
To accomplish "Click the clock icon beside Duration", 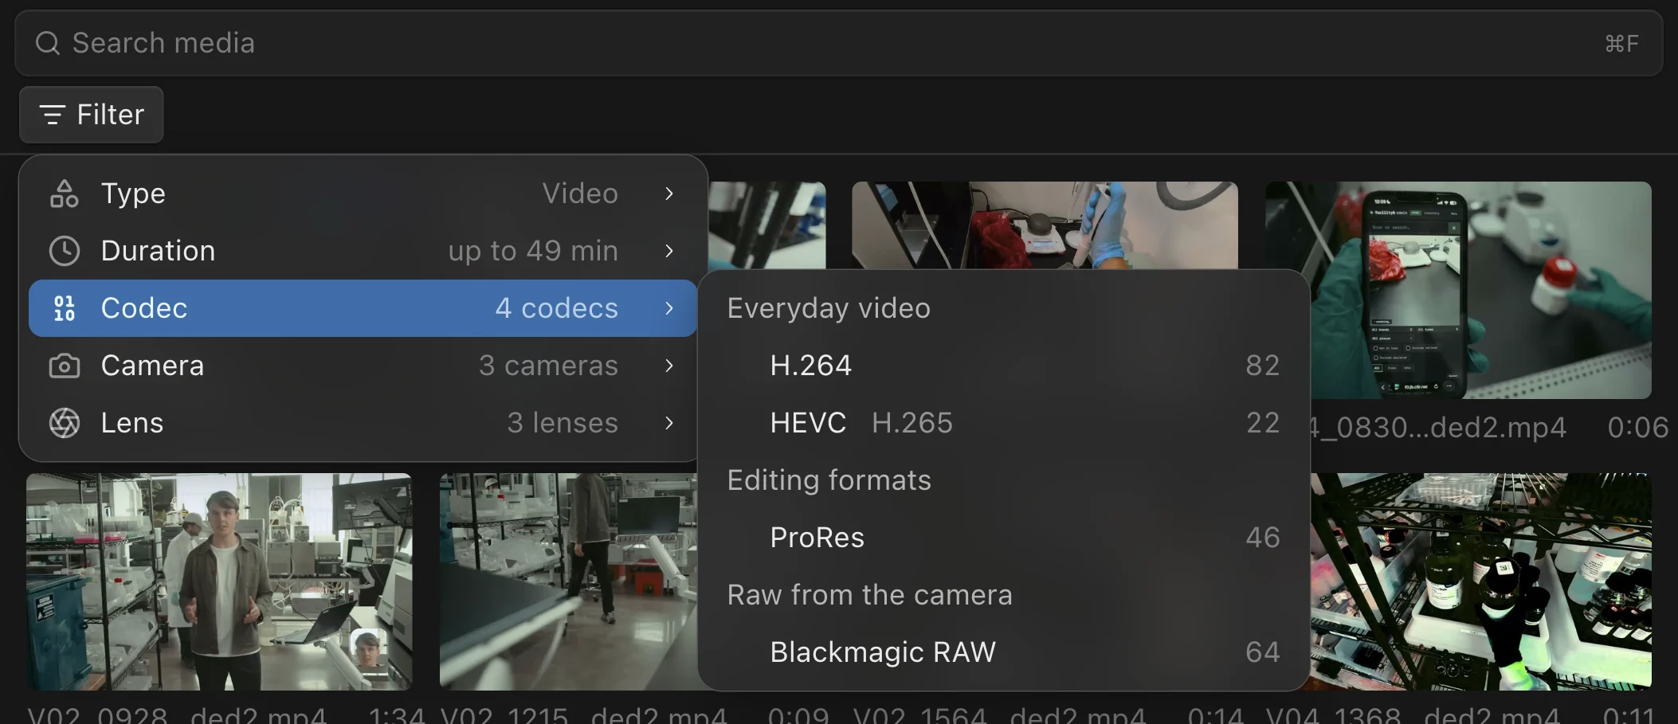I will 65,251.
